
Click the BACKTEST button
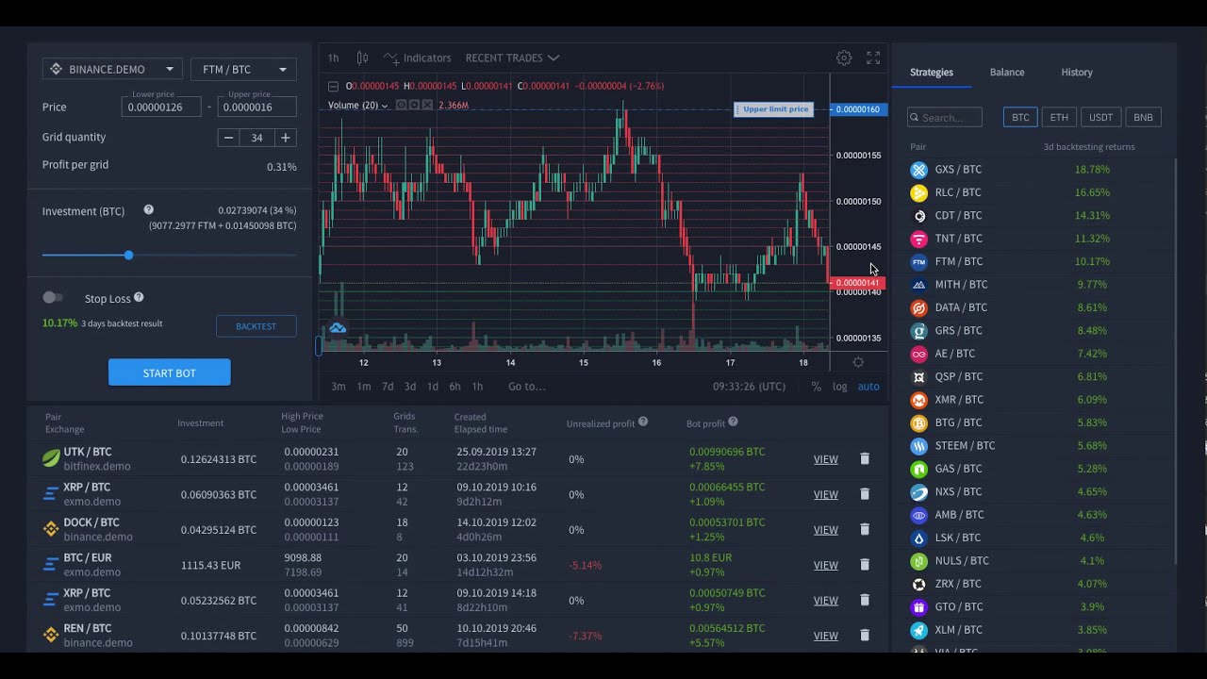(256, 326)
